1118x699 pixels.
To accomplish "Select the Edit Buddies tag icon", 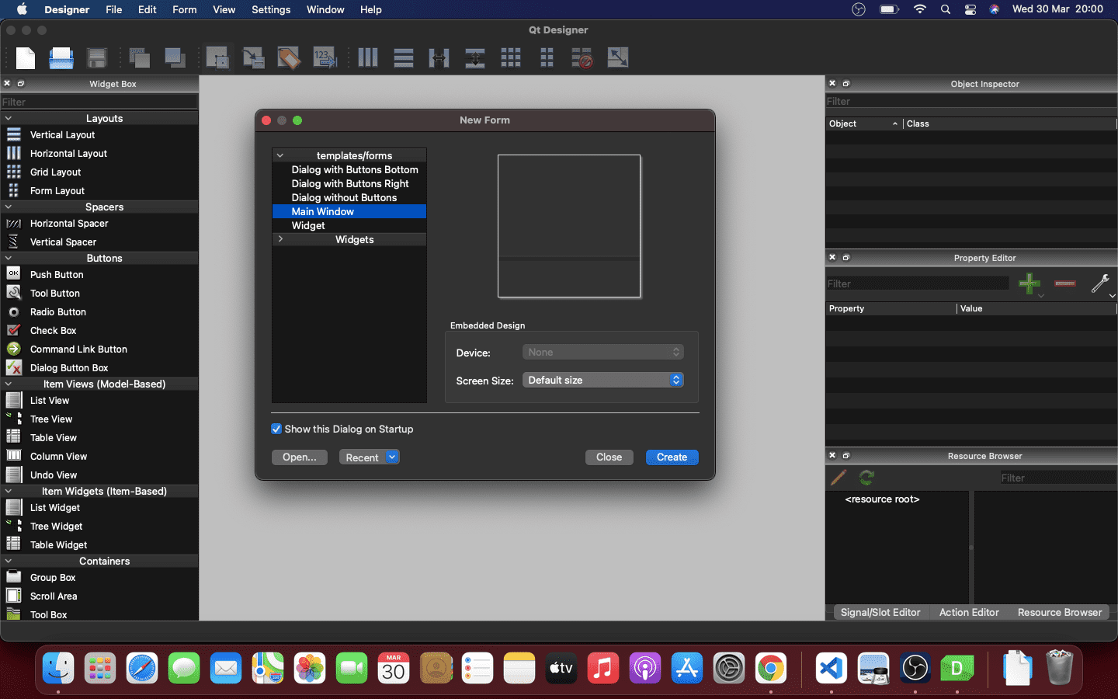I will coord(289,58).
